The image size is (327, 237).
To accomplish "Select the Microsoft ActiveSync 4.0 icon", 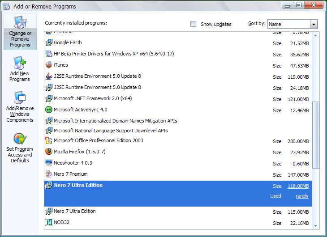I will [49, 110].
